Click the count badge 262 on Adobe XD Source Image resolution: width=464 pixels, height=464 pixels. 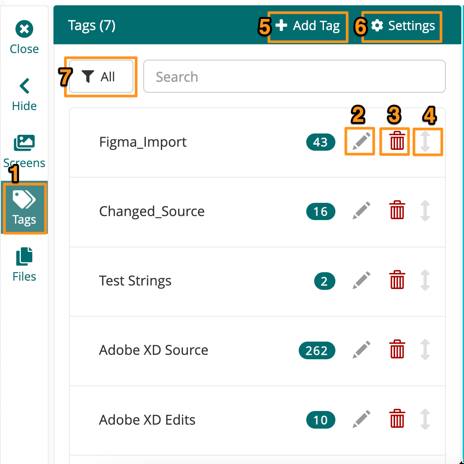coord(317,350)
